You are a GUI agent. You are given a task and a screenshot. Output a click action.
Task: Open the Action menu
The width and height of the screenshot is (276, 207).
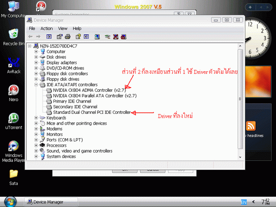click(47, 28)
